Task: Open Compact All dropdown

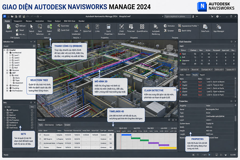Action: tap(207, 70)
